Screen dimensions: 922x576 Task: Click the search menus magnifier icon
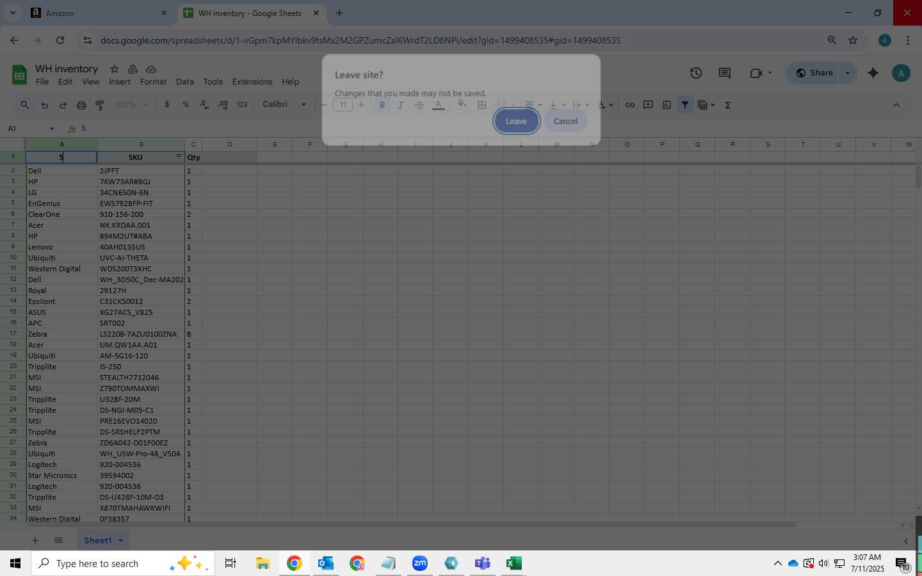coord(24,105)
